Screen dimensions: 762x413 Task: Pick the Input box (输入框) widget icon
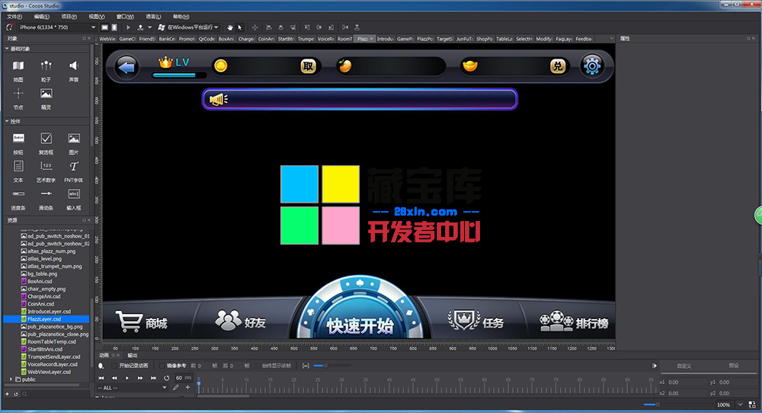[74, 194]
